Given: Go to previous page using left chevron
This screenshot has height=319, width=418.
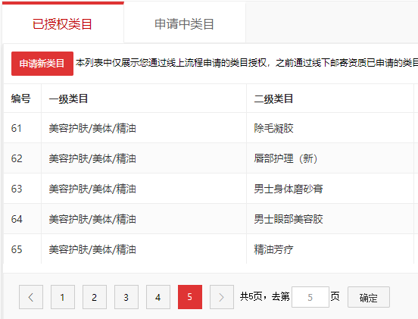Looking at the screenshot, I should pos(31,297).
